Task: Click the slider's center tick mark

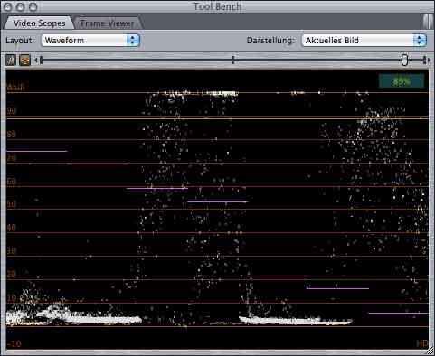Action: coord(232,60)
